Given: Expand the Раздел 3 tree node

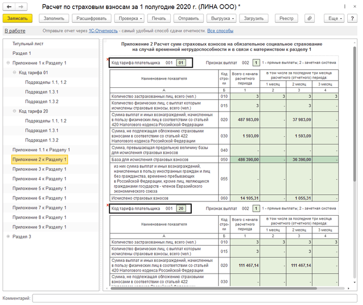Looking at the screenshot, I should tap(8, 236).
